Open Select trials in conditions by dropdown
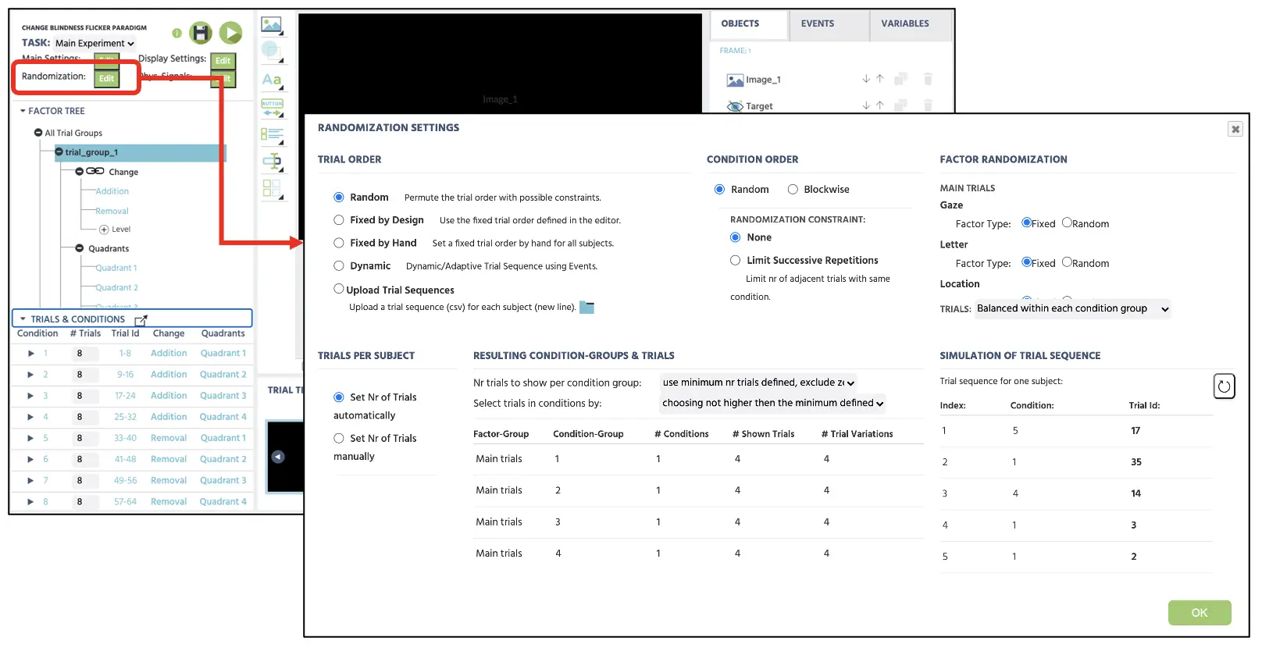The image size is (1262, 648). click(x=773, y=404)
